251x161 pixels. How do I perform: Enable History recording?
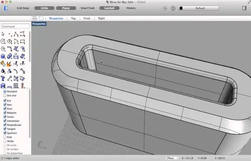click(x=131, y=8)
